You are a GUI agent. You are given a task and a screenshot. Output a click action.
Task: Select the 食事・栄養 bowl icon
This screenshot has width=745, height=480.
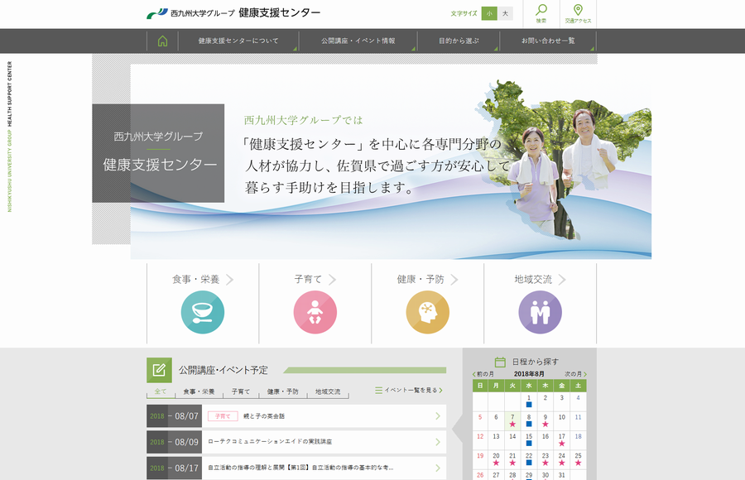pyautogui.click(x=203, y=312)
